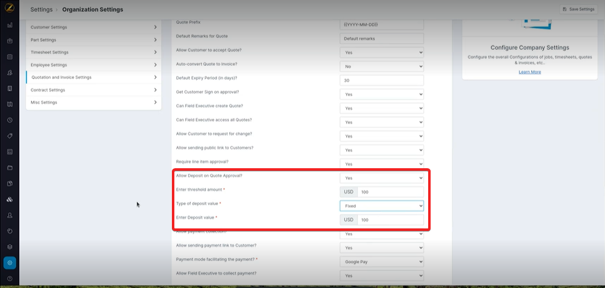Open Customer Settings category
This screenshot has width=605, height=288.
pos(94,27)
